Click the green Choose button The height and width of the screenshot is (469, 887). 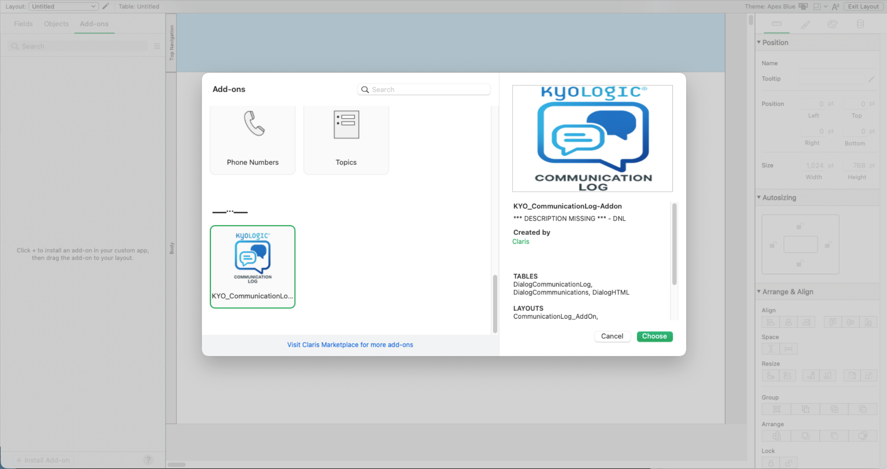pos(654,336)
